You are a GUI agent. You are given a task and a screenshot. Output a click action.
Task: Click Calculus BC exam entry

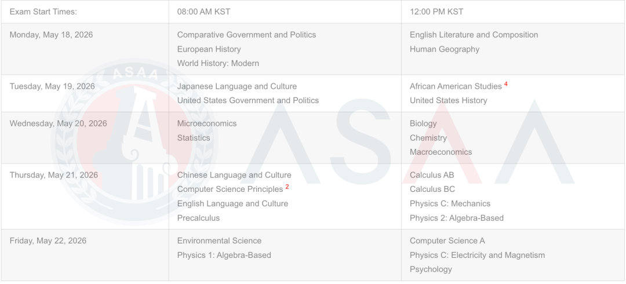tap(432, 189)
